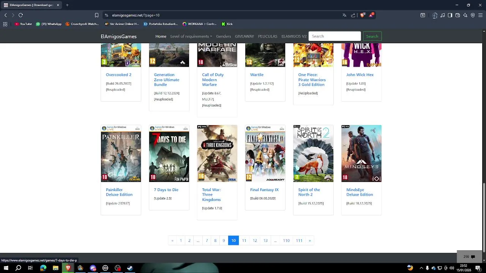The image size is (486, 273).
Task: Open the MindsEye Deluxe Edition title link
Action: coord(360,192)
